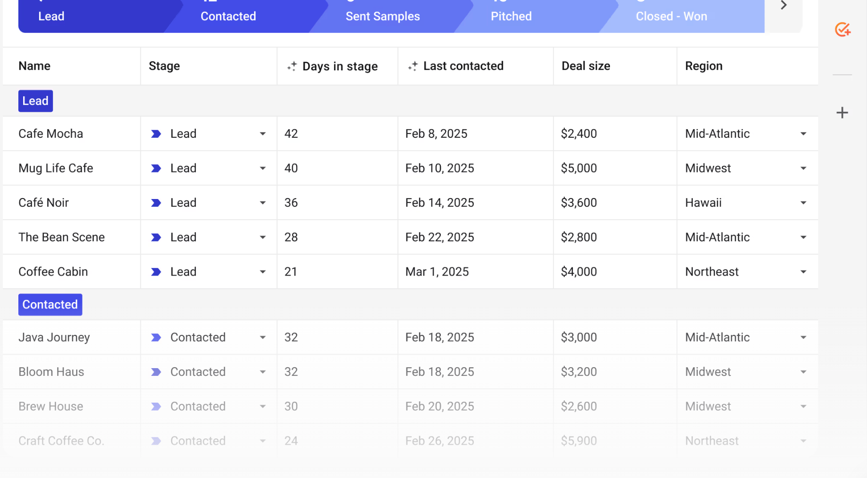Click the plus icon in right sidebar
Screen dimensions: 867x478
tap(842, 113)
